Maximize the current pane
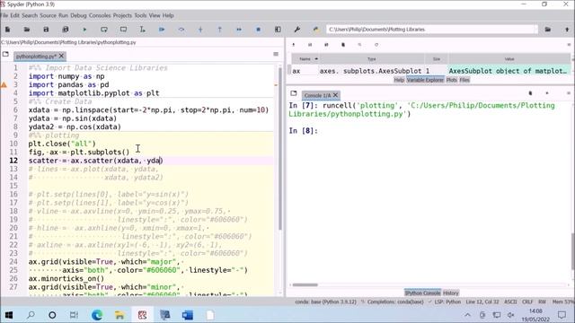The height and width of the screenshot is (323, 575). point(278,30)
